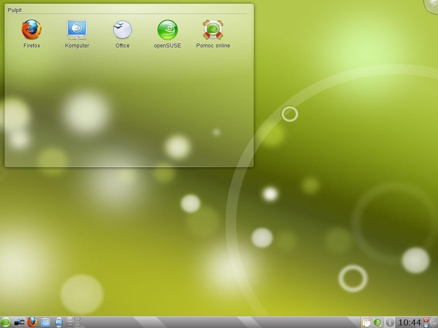Open the openSUSE icon in the folder view
438x328 pixels.
pos(168,30)
